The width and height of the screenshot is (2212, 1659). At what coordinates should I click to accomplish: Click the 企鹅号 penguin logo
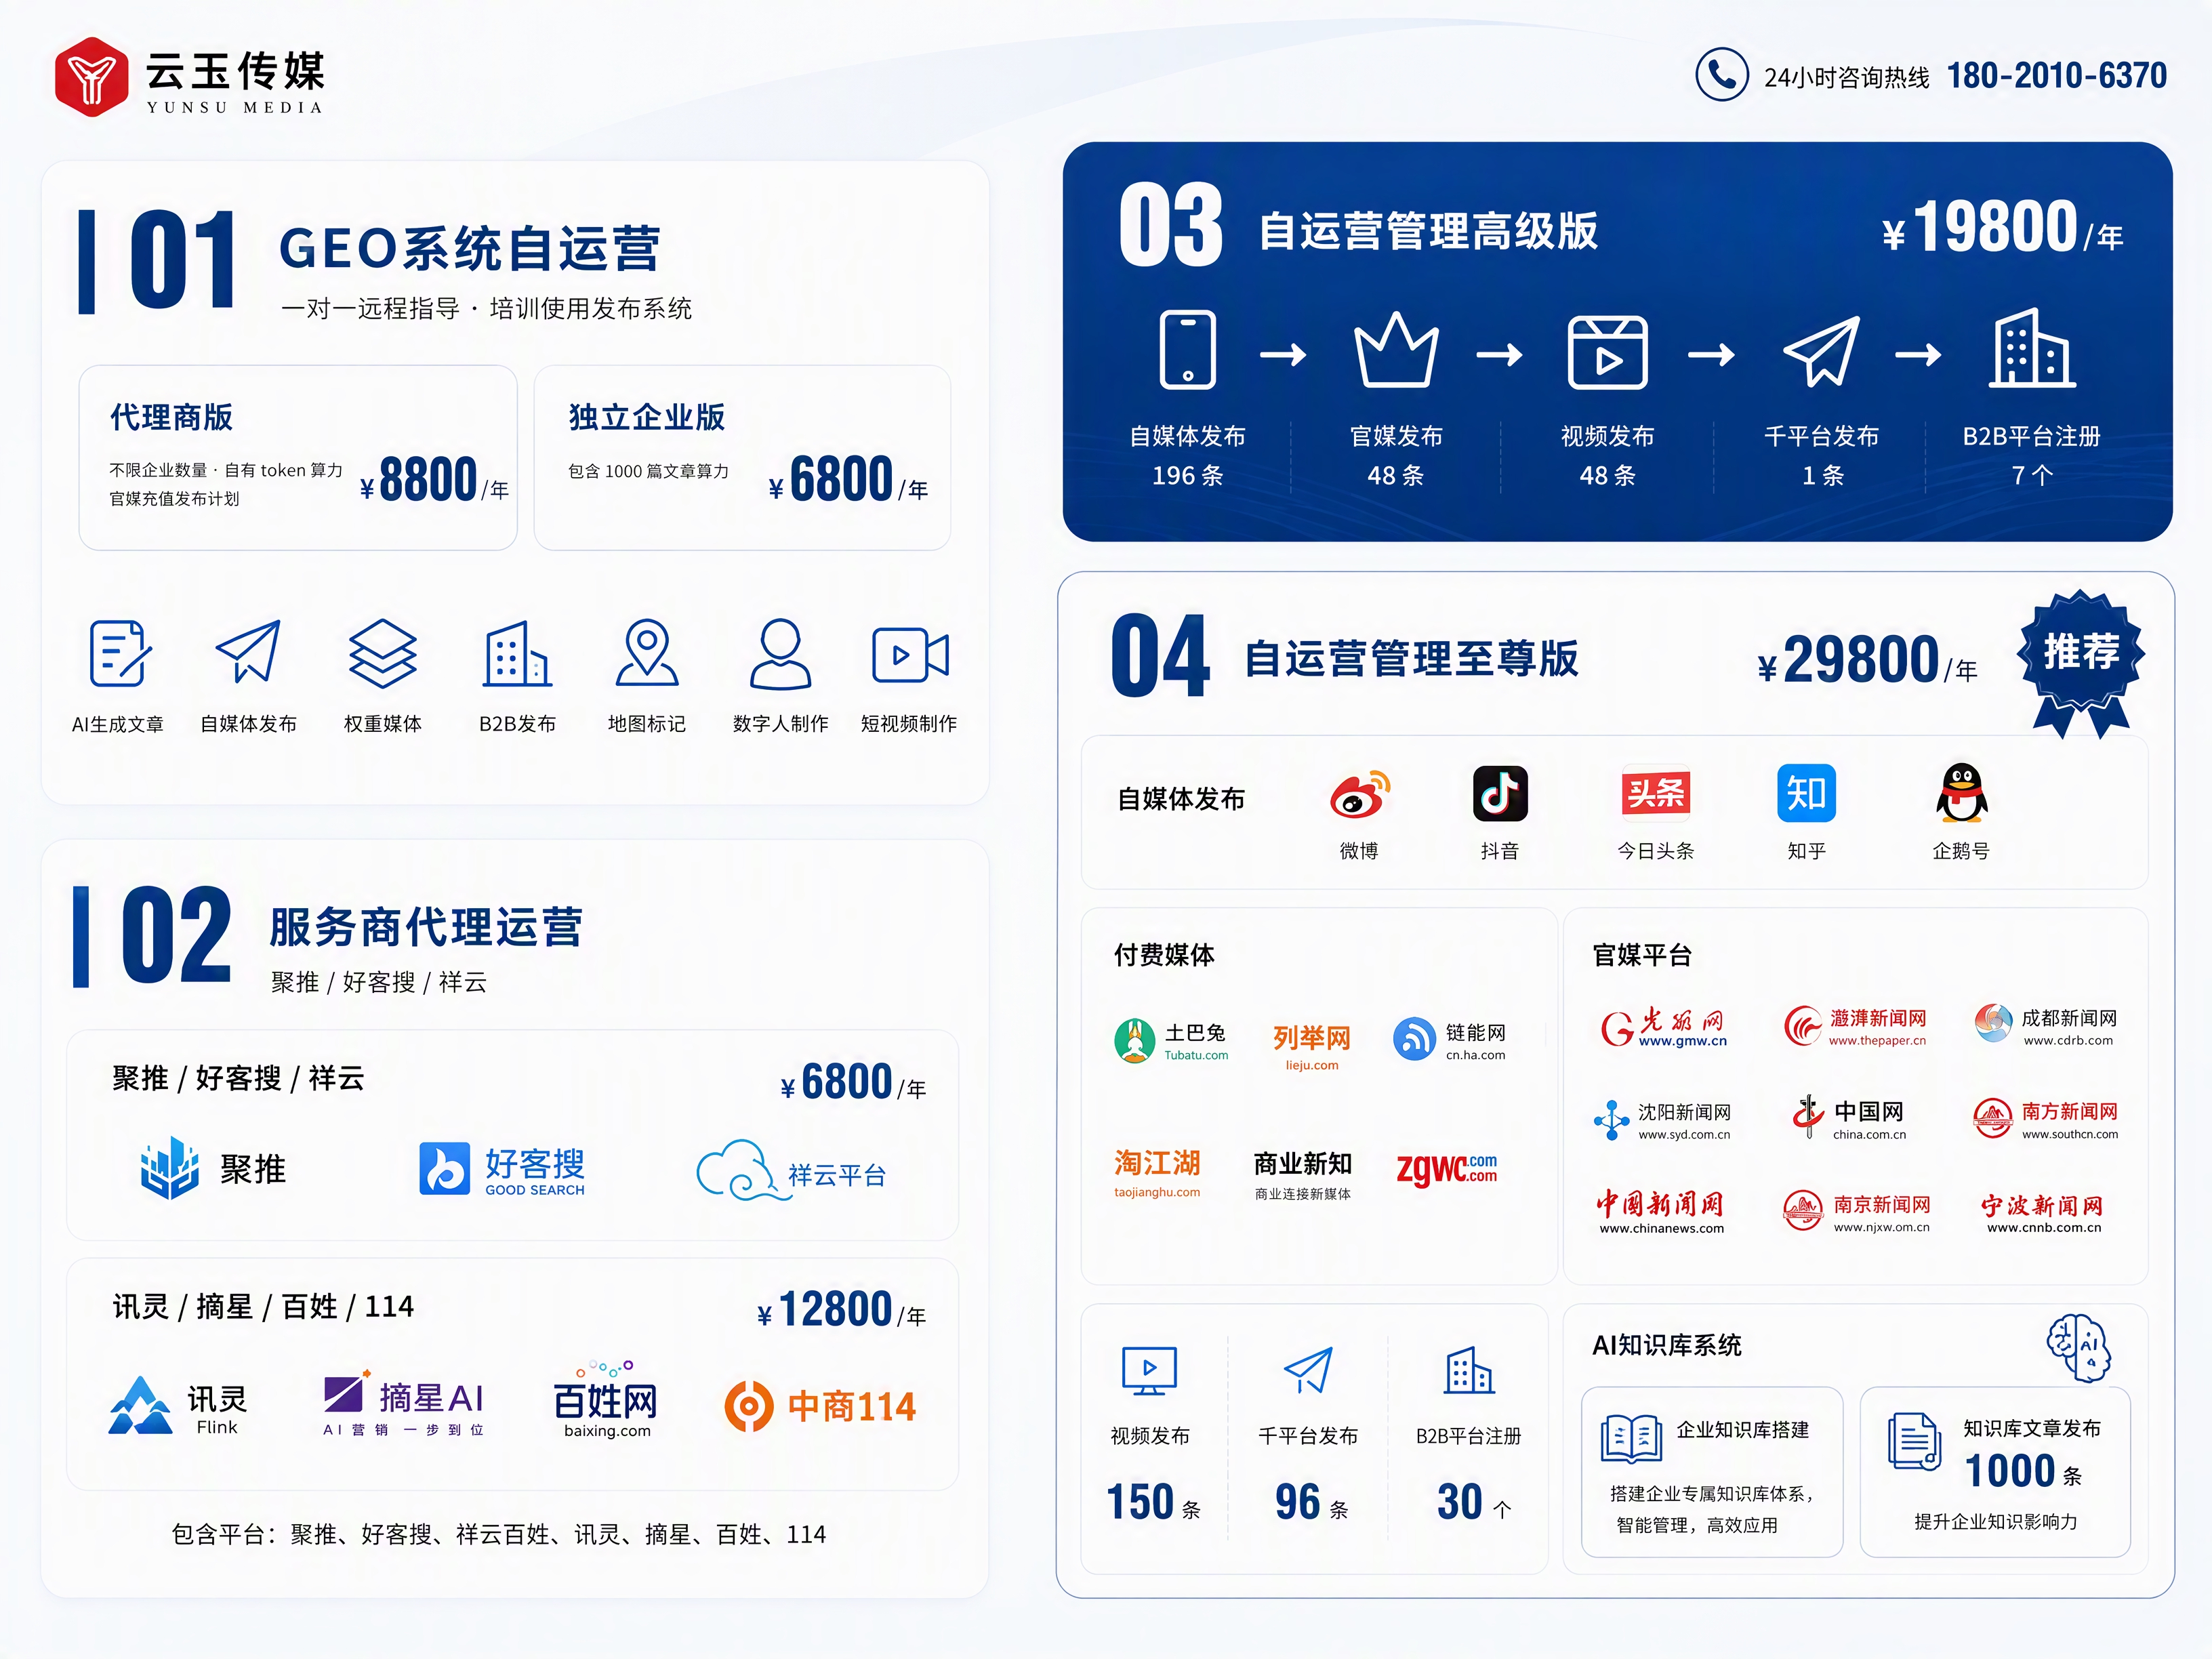[x=1962, y=793]
